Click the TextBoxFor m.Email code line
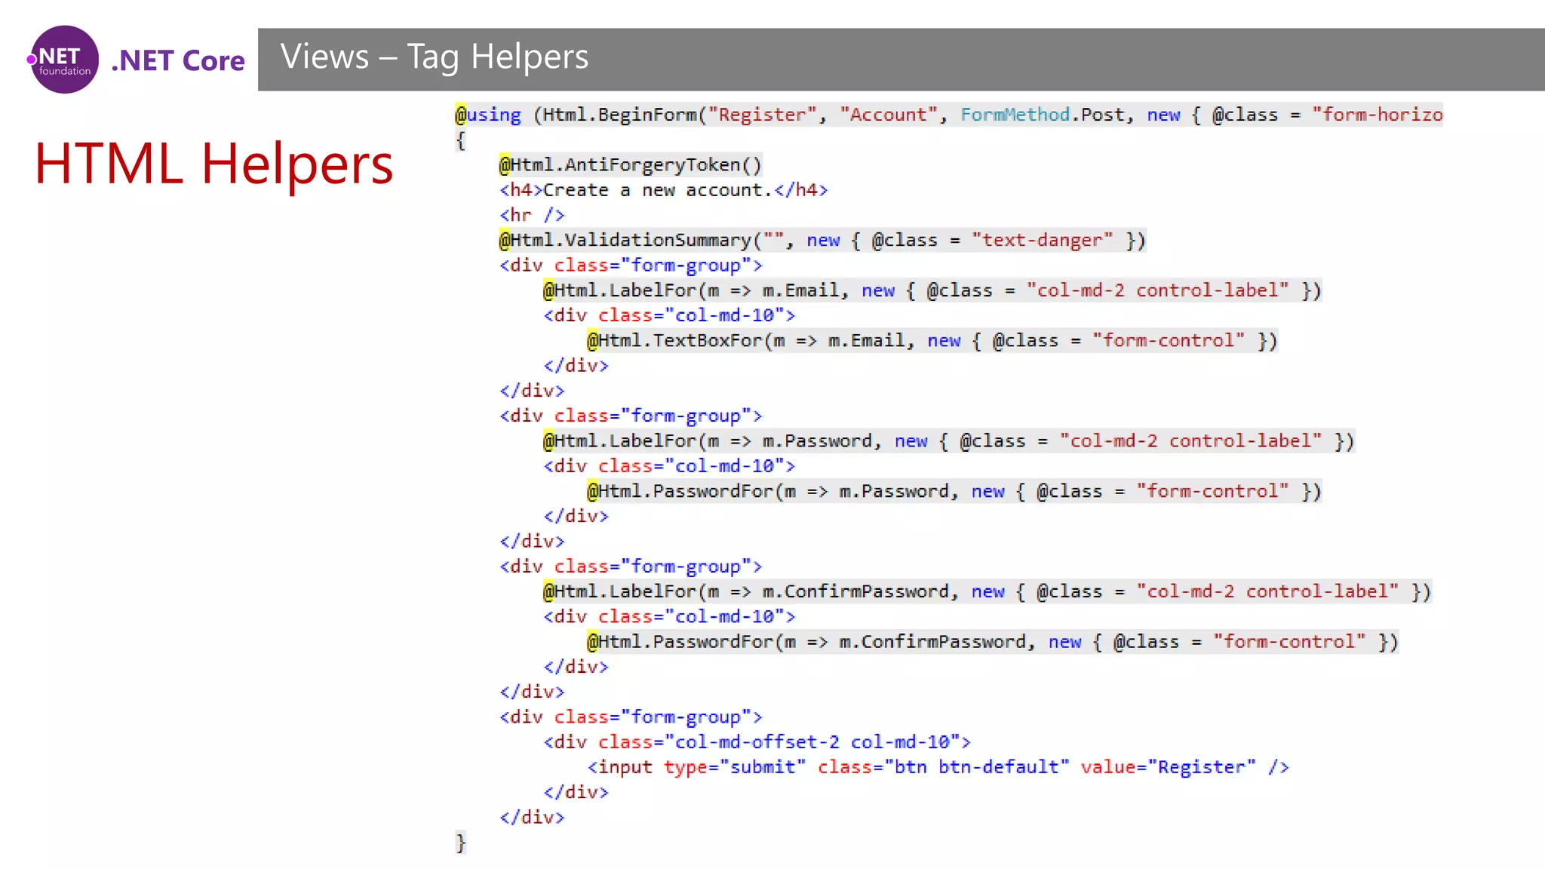This screenshot has width=1545, height=869. 932,341
